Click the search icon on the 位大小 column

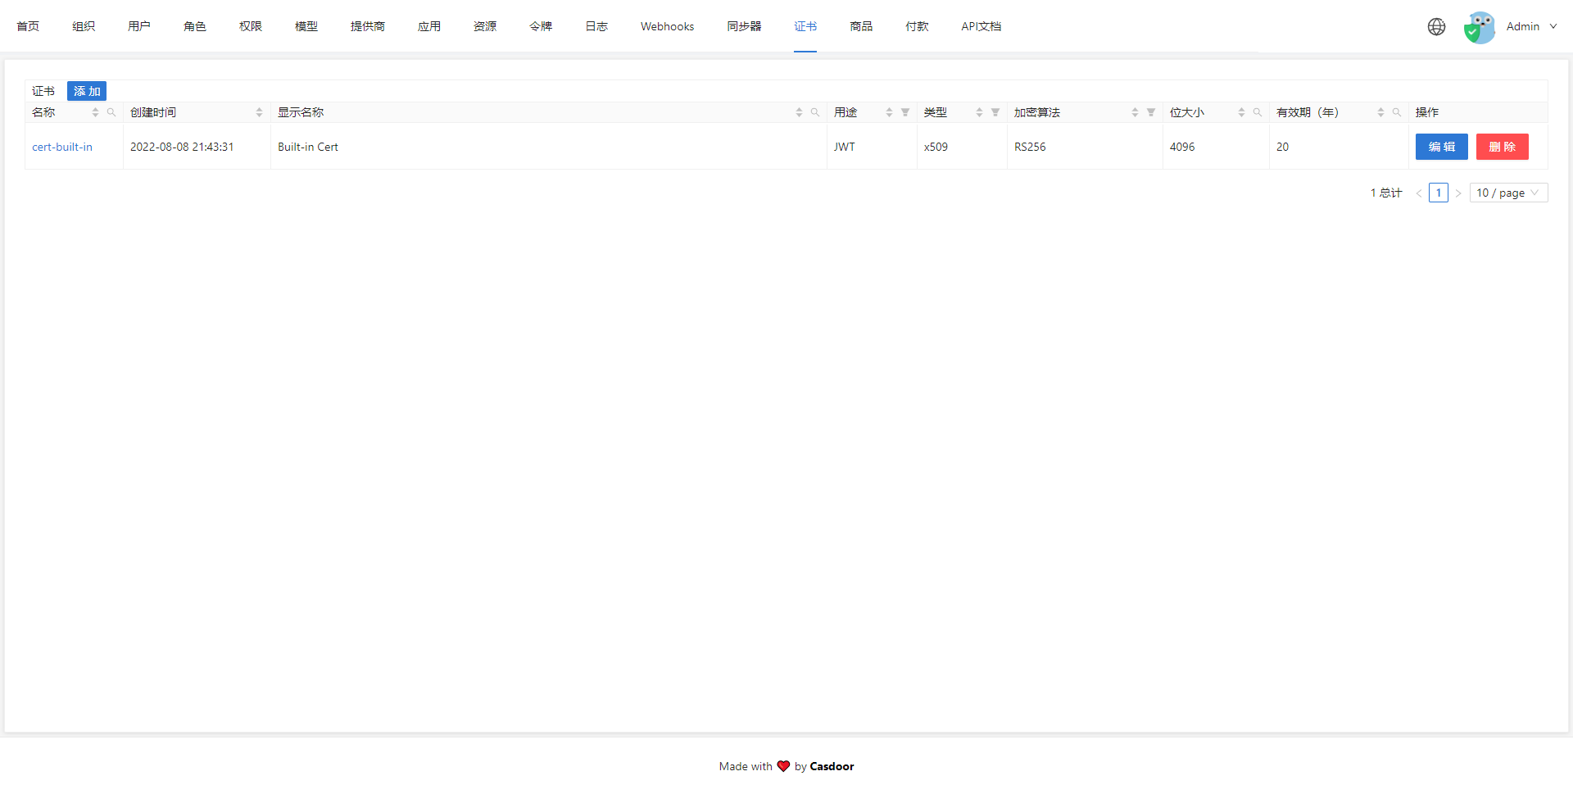[1258, 112]
